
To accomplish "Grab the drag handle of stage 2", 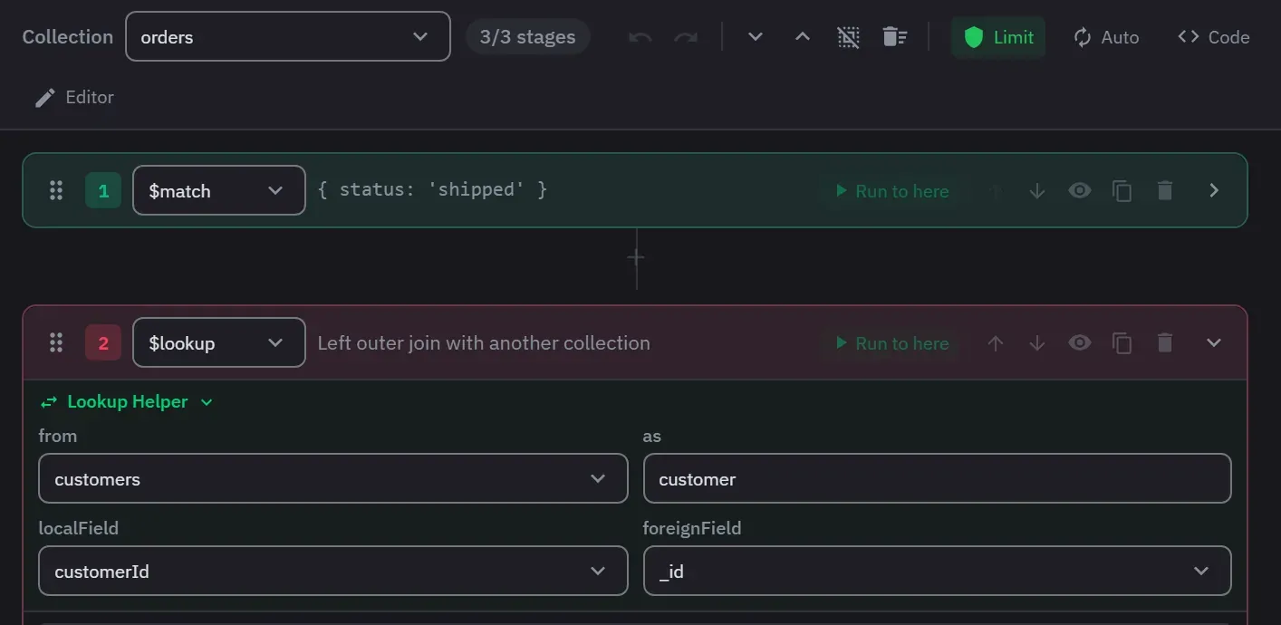I will [x=56, y=342].
